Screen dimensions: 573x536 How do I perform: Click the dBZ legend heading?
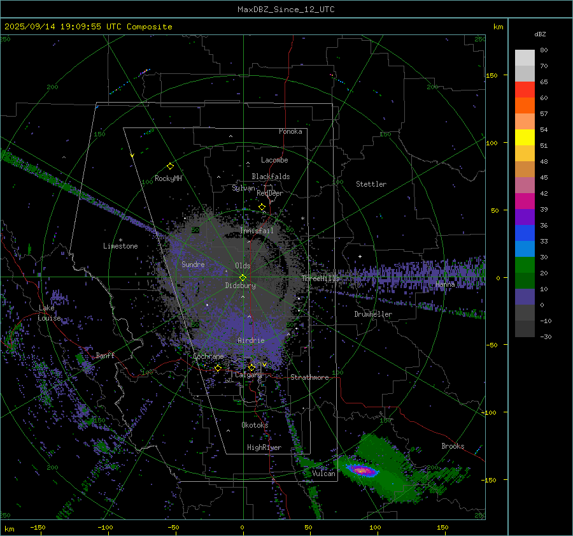(x=540, y=34)
